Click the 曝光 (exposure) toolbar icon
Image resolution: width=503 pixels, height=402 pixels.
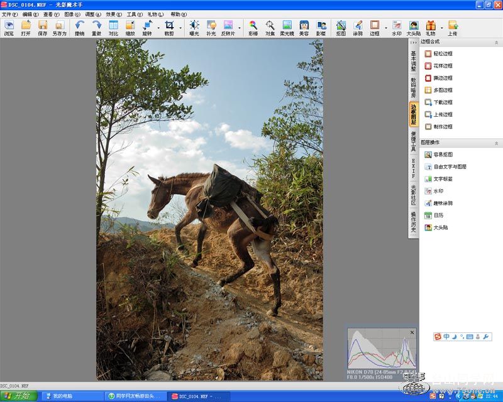click(194, 28)
